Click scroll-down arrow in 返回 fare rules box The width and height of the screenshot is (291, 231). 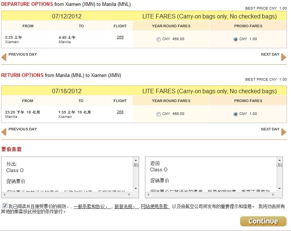(280, 188)
